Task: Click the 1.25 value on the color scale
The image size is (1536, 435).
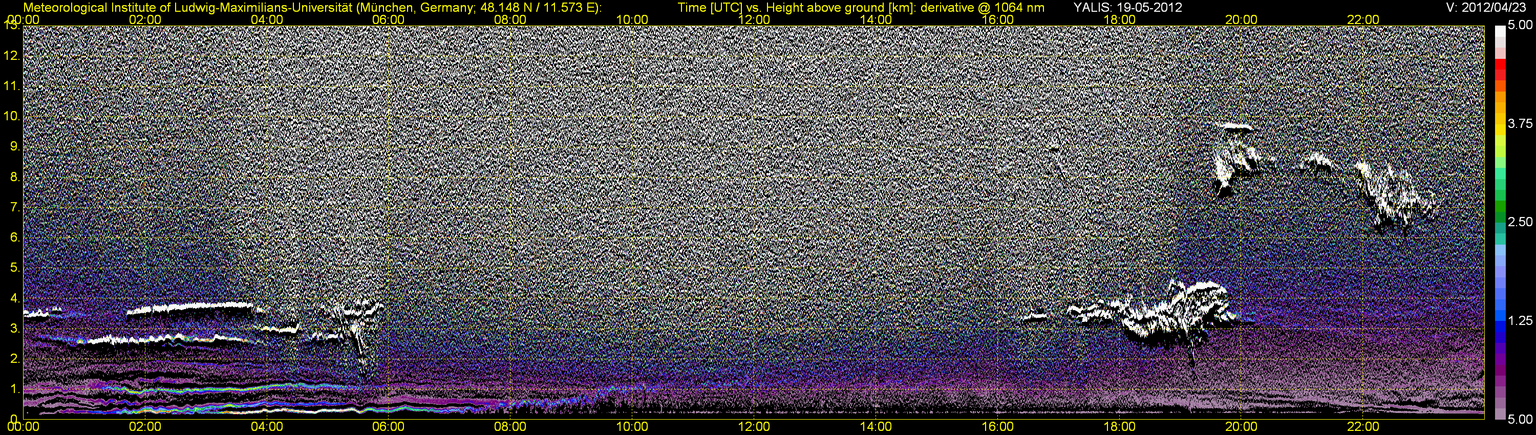Action: click(1520, 320)
